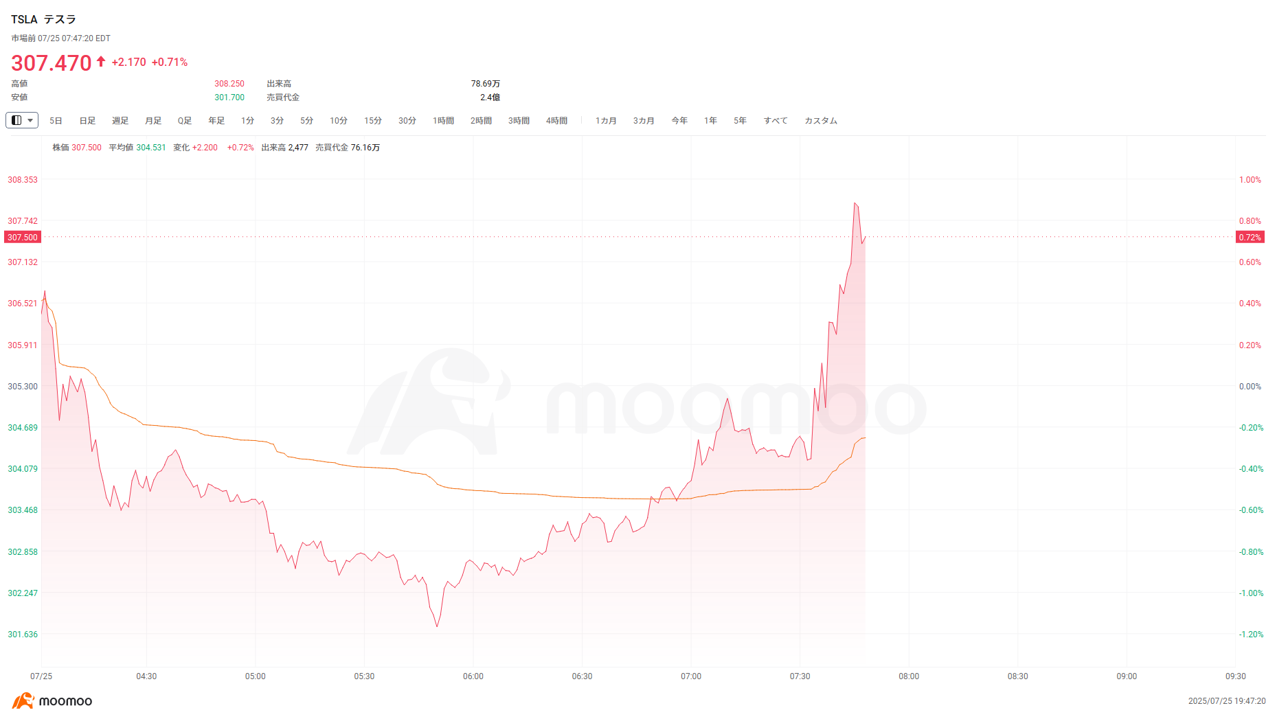Screen dimensions: 1277x719
Task: Select the 5年 range
Action: coord(740,121)
